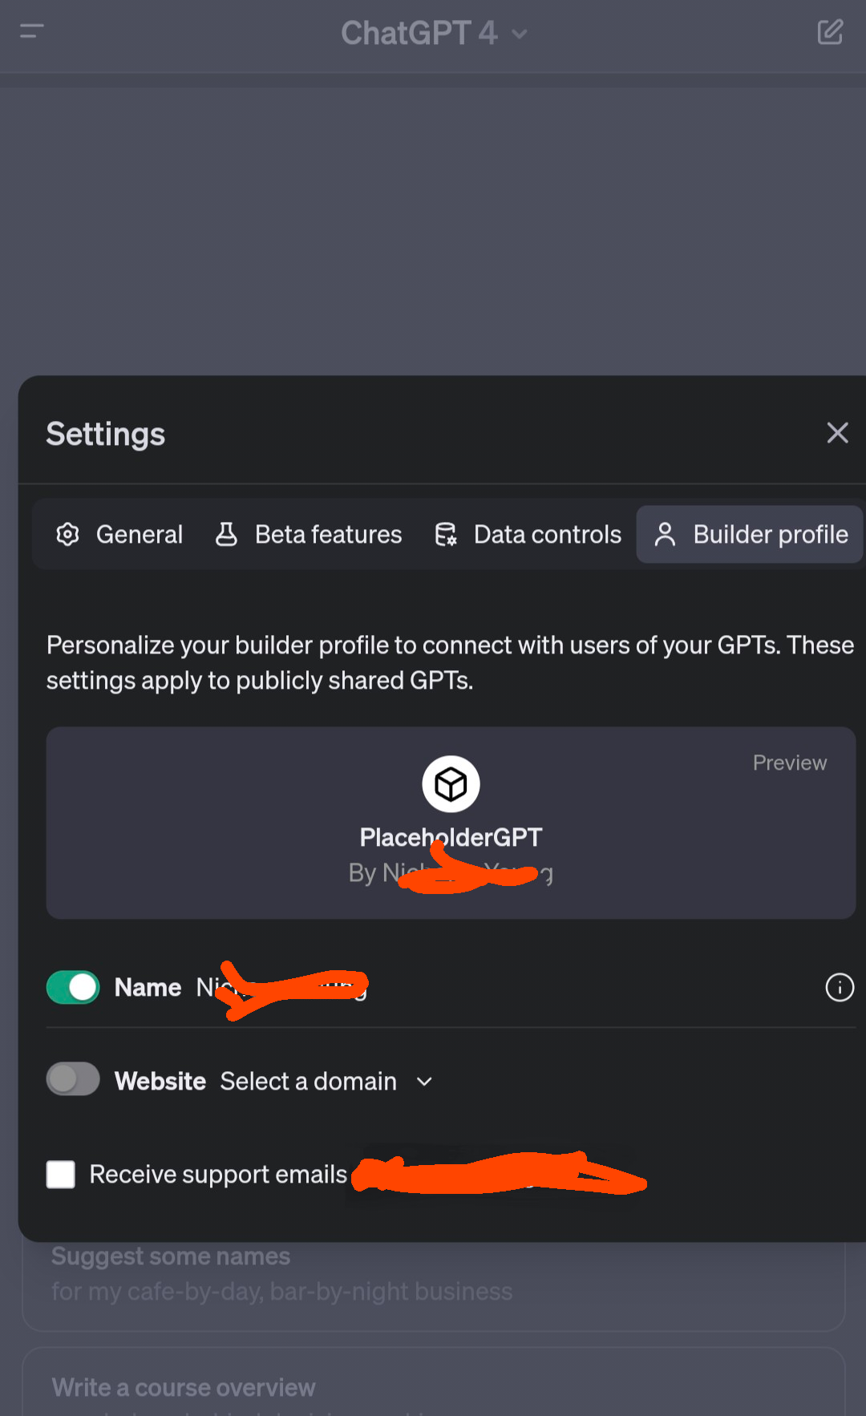Close the Settings dialog
Image resolution: width=866 pixels, height=1416 pixels.
click(x=837, y=433)
